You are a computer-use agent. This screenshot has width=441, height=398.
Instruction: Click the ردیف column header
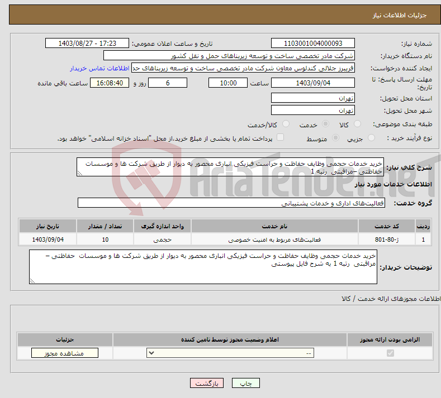coord(423,226)
